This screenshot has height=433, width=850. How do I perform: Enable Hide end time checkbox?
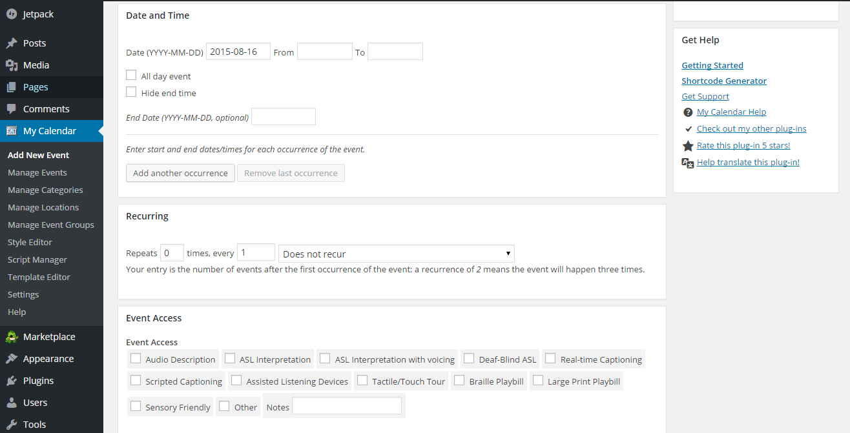[131, 92]
